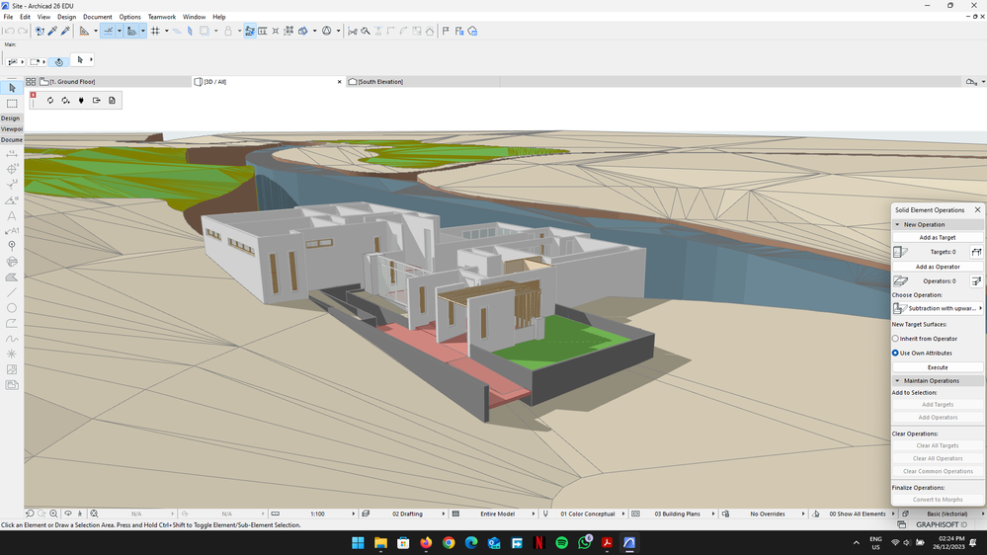The height and width of the screenshot is (555, 987).
Task: Open Spotify from the Windows taskbar
Action: click(x=562, y=543)
